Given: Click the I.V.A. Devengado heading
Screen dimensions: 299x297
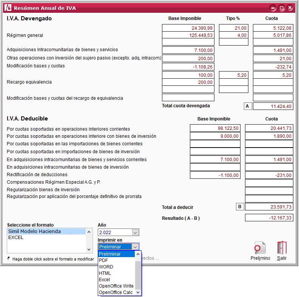Looking at the screenshot, I should (x=29, y=18).
